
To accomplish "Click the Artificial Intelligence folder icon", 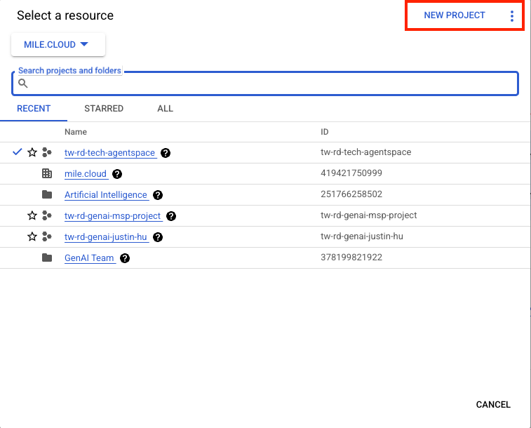I will [47, 195].
